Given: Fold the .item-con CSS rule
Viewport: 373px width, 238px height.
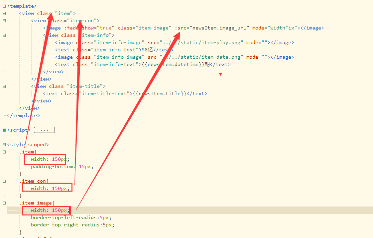Looking at the screenshot, I should tap(4, 181).
